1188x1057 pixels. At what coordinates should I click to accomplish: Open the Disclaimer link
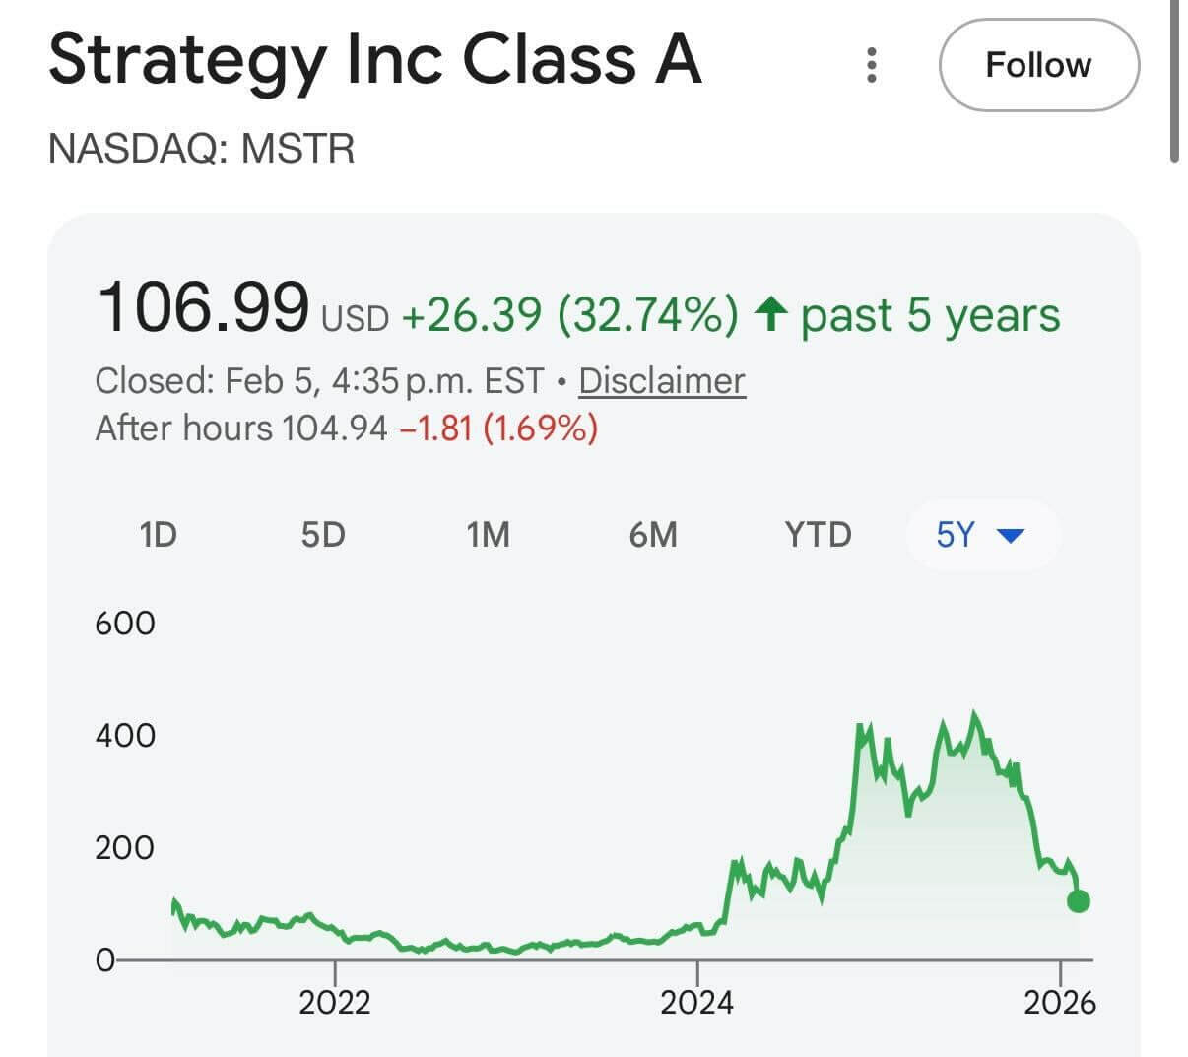[x=662, y=380]
